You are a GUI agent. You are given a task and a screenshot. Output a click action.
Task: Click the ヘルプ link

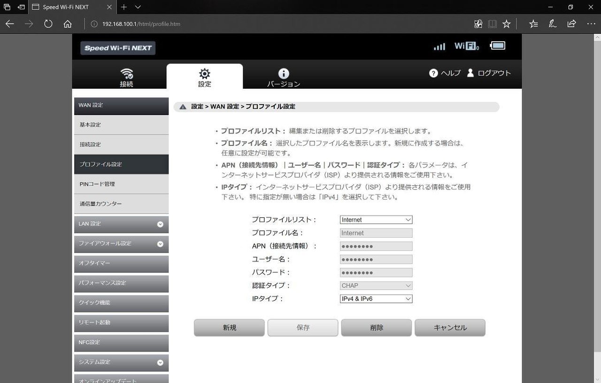coord(451,73)
